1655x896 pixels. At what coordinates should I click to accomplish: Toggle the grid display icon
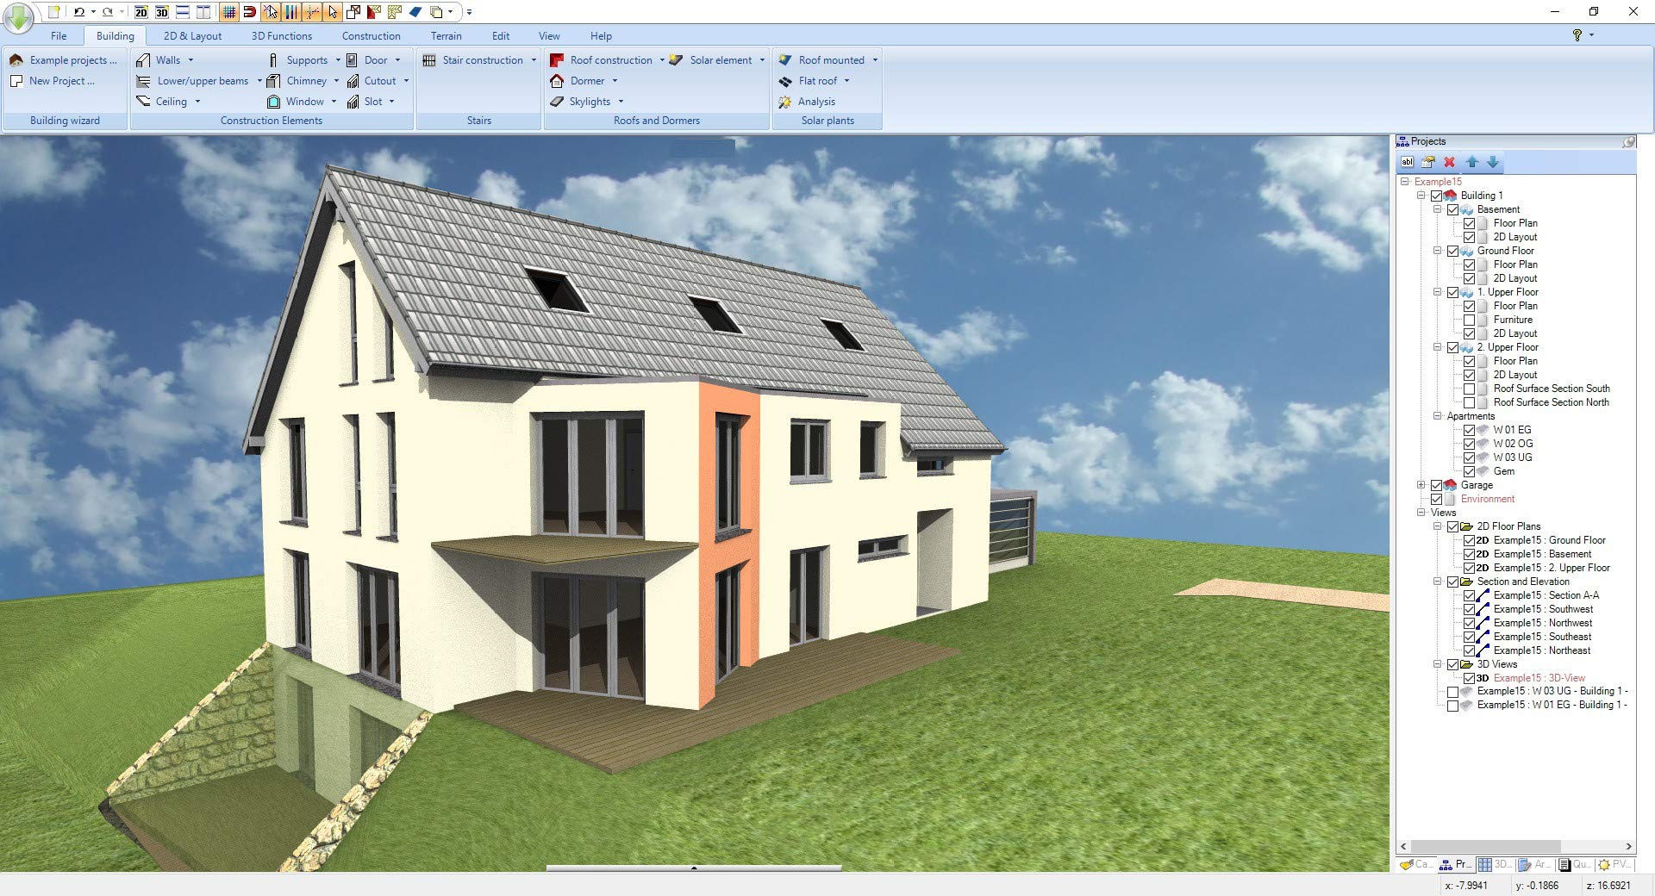[x=228, y=12]
